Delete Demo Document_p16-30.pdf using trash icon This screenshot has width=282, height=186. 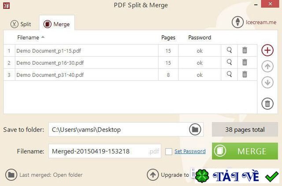[245, 62]
